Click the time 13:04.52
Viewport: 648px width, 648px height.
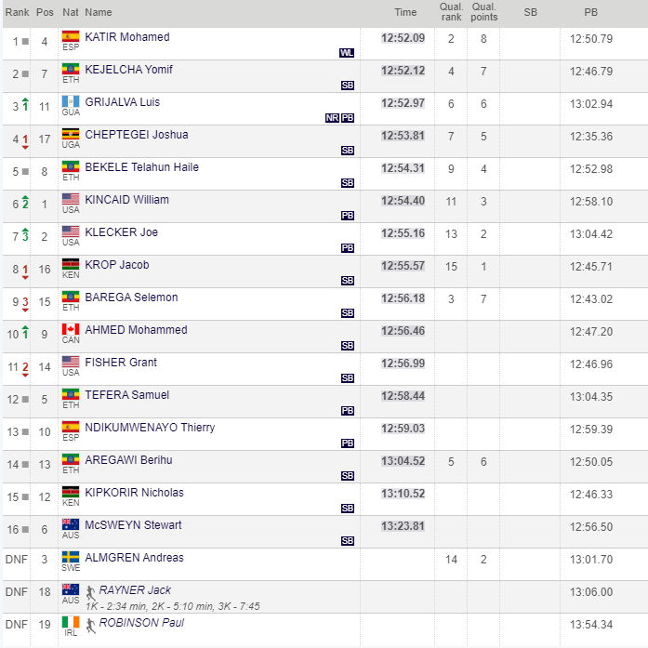[403, 461]
